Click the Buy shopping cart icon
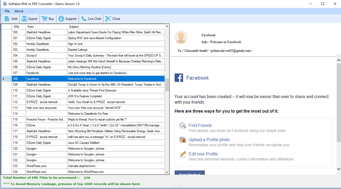 pyautogui.click(x=44, y=19)
